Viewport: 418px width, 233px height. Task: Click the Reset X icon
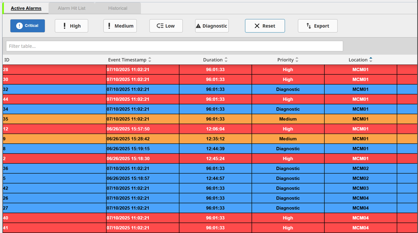(x=257, y=26)
